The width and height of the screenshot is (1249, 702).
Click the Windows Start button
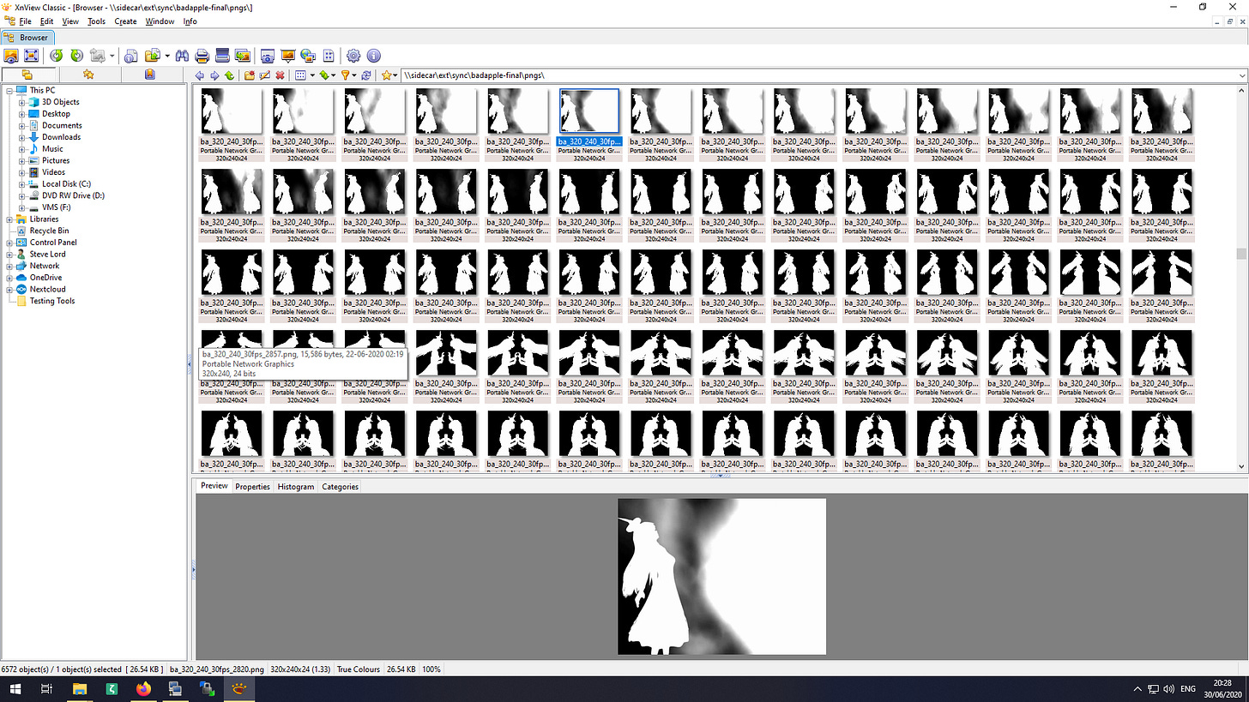[x=15, y=688]
